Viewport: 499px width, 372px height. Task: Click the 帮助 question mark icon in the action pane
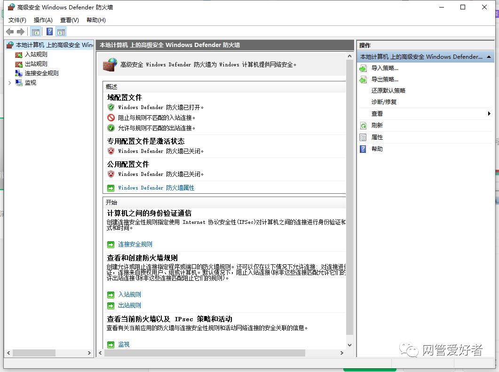tap(363, 149)
